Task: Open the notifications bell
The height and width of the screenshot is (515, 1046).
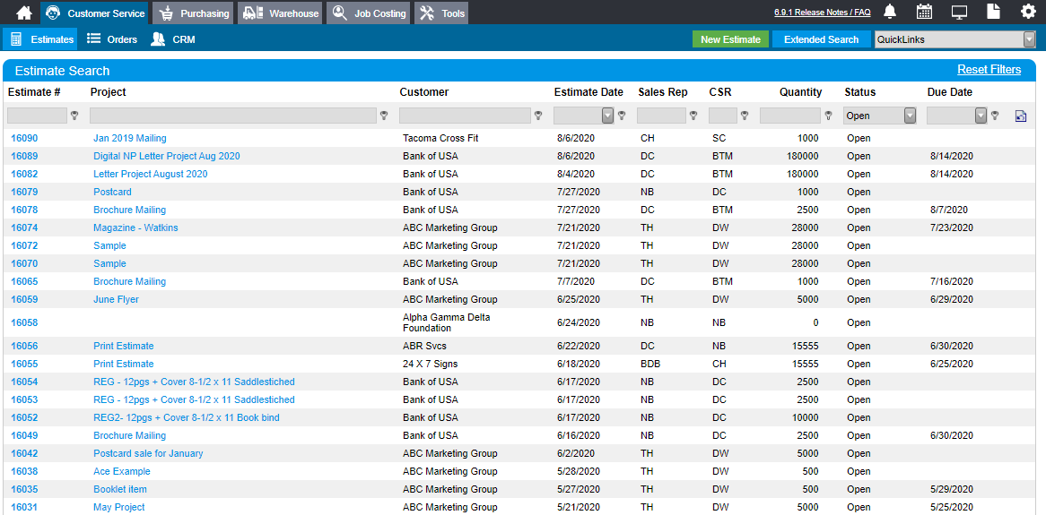Action: pos(890,12)
